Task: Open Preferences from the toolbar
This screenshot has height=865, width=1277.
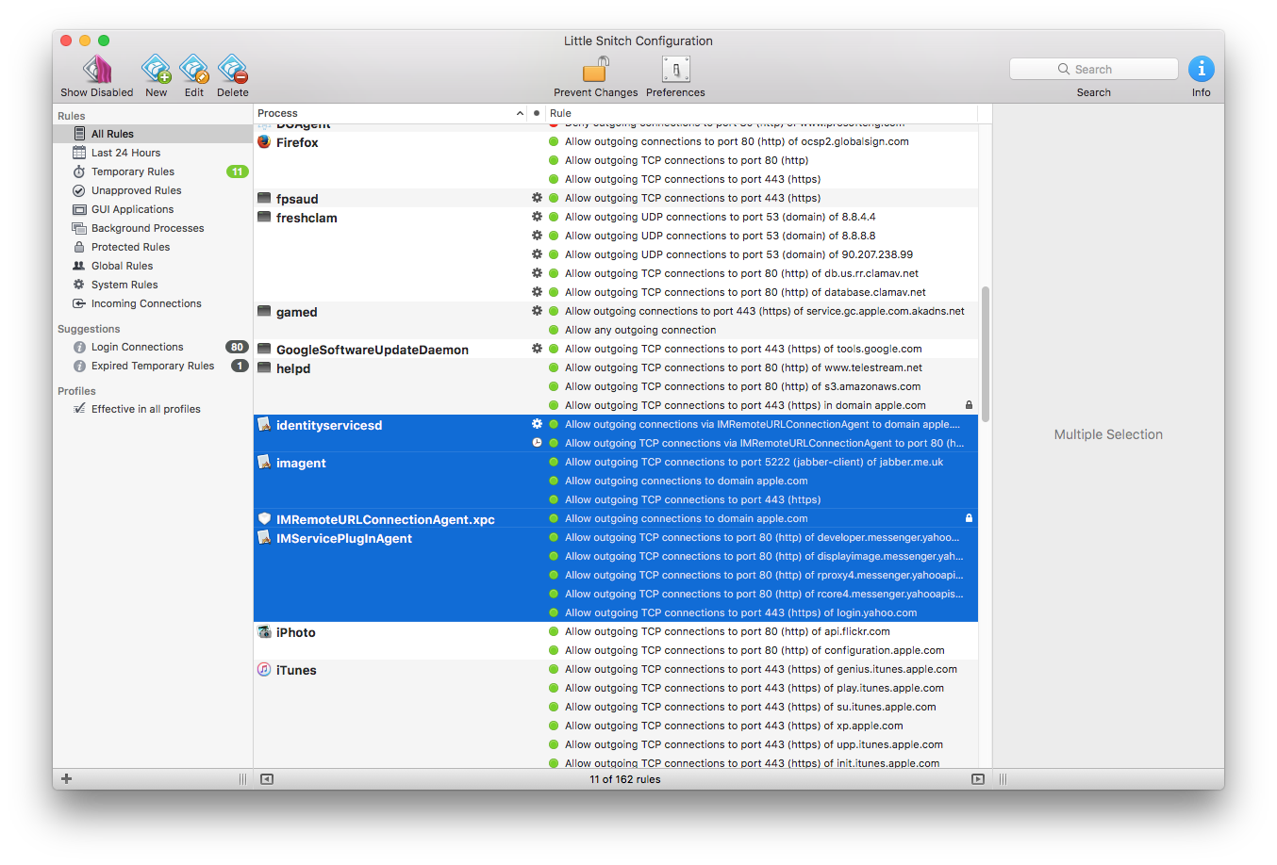Action: coord(675,69)
